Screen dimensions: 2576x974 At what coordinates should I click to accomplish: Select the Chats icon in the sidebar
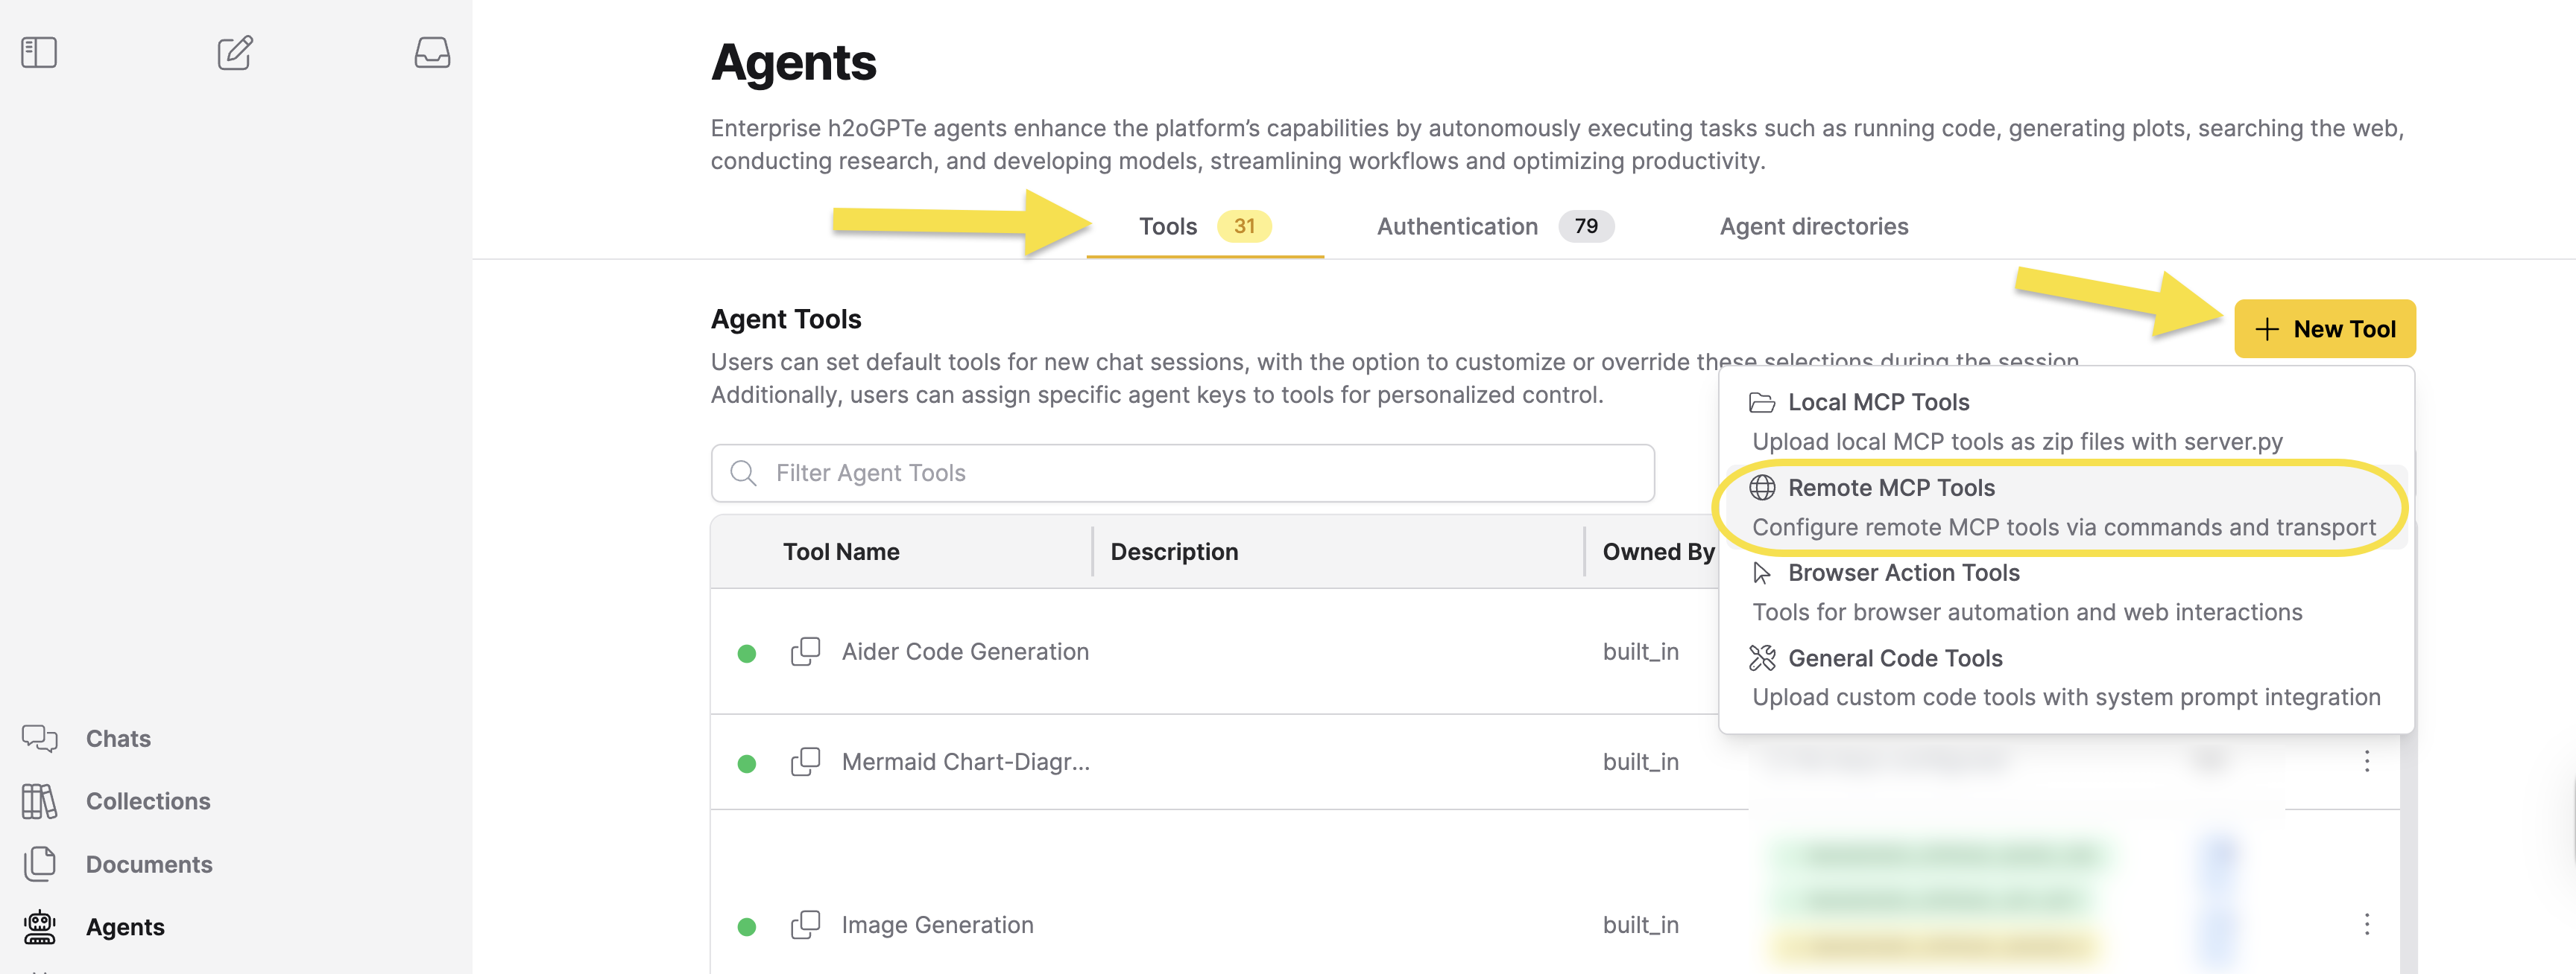point(39,738)
